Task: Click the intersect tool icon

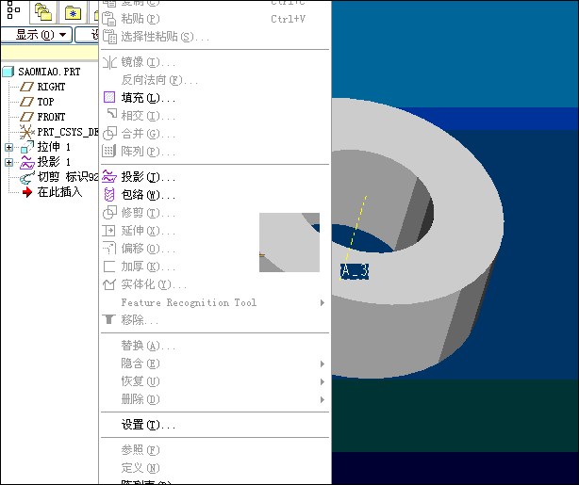Action: 110,114
